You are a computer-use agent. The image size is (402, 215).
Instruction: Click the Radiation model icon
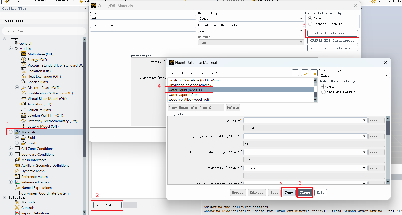[x=24, y=71]
